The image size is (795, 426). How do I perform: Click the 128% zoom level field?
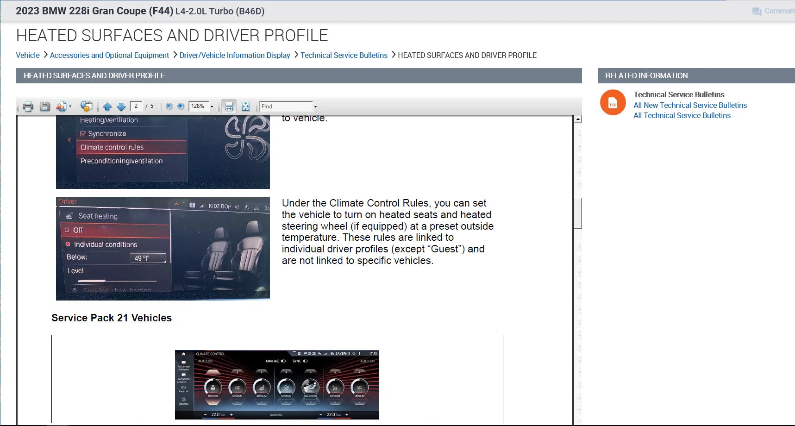[199, 106]
